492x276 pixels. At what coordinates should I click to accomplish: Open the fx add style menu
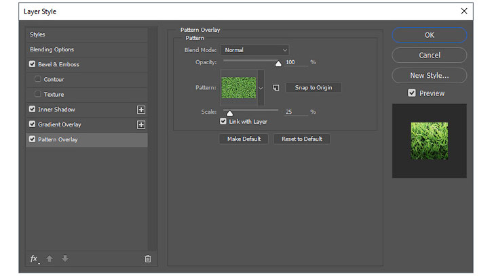35,259
